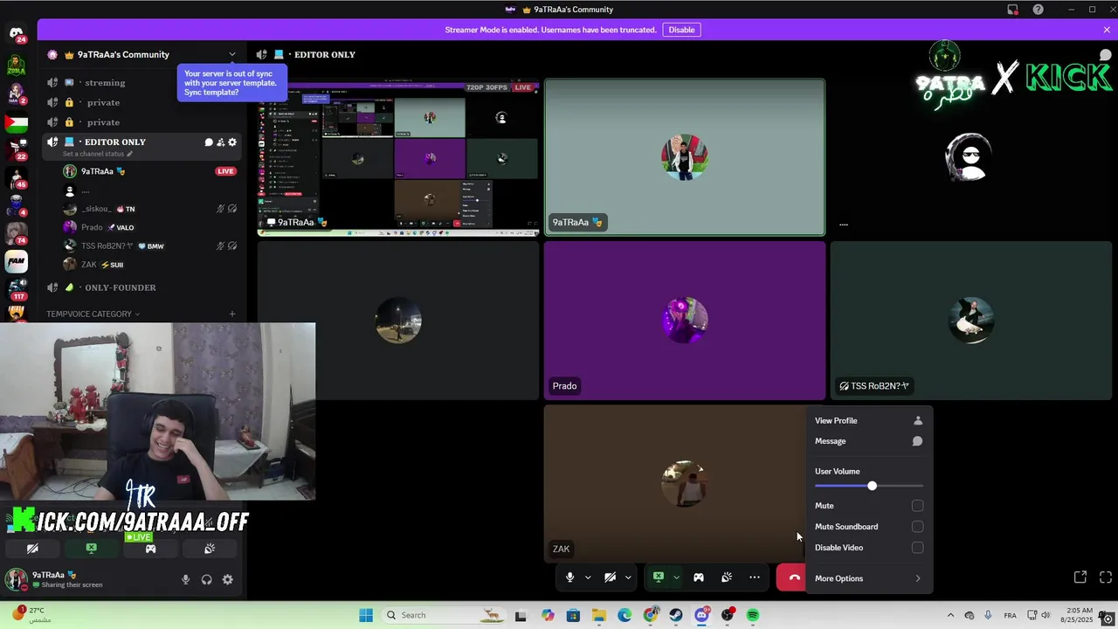Show hidden system tray icons
Image resolution: width=1118 pixels, height=629 pixels.
(951, 615)
